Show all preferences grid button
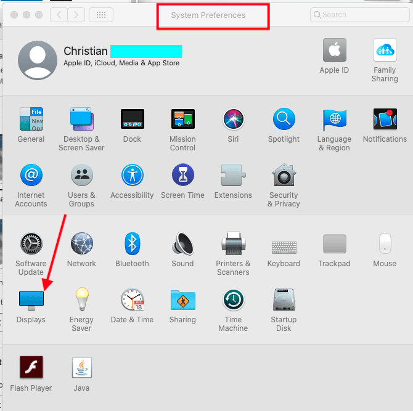Screen dimensions: 413x411 (x=101, y=14)
